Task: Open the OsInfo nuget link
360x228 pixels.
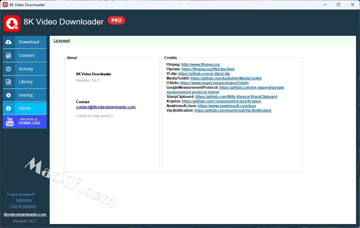Action: [x=214, y=83]
